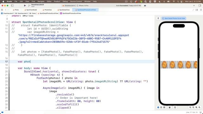Switch to the Photo tab
The image size is (203, 114).
[x=16, y=10]
